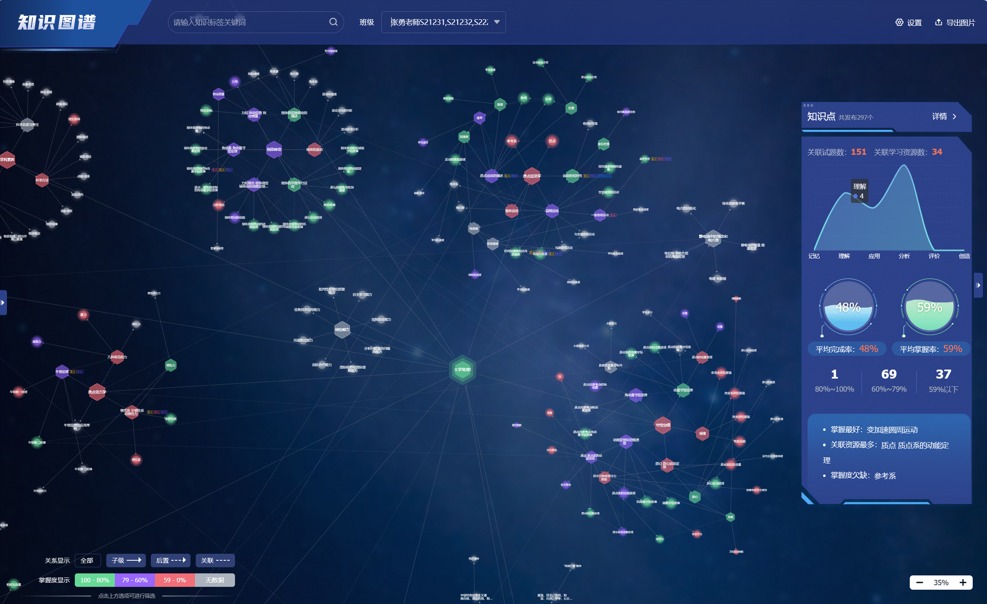The width and height of the screenshot is (987, 604).
Task: Toggle the 子级 relation filter
Action: (126, 560)
